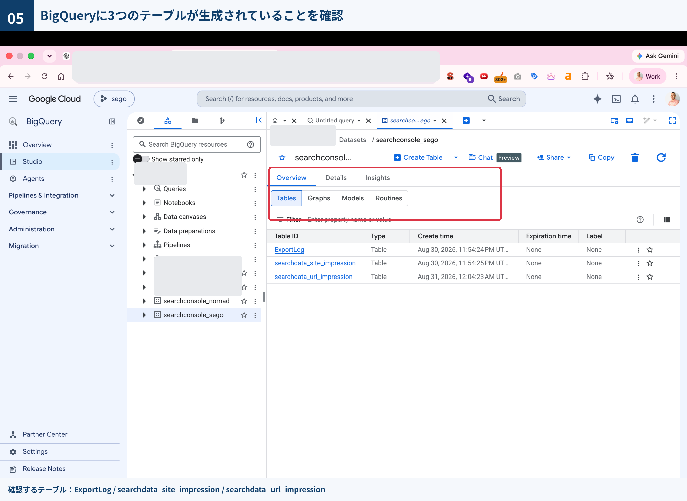
Task: Delete dataset with trash icon
Action: coord(635,157)
